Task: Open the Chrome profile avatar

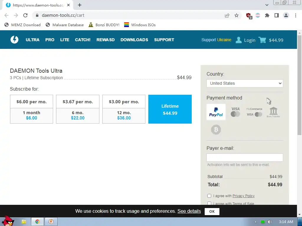Action: pyautogui.click(x=286, y=15)
